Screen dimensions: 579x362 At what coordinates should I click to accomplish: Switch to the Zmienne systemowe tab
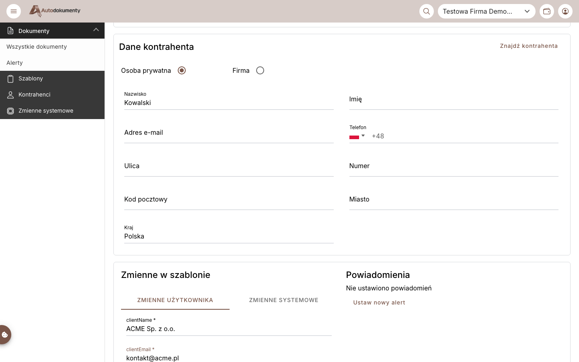pyautogui.click(x=284, y=300)
